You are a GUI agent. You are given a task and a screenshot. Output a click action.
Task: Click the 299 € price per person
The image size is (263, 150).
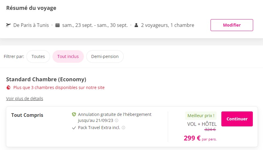pyautogui.click(x=192, y=138)
